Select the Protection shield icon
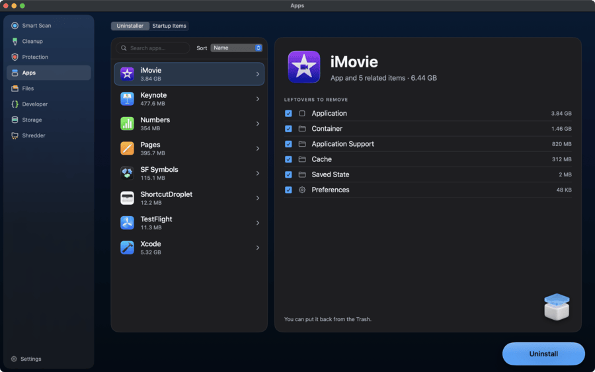Viewport: 595px width, 372px height. pos(15,57)
